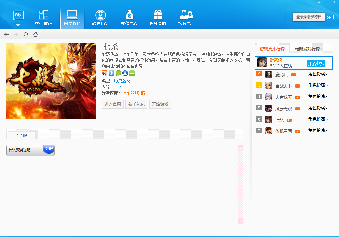Viewport: 339px width, 237px height.
Task: Open the My account icon
Action: coord(18,15)
